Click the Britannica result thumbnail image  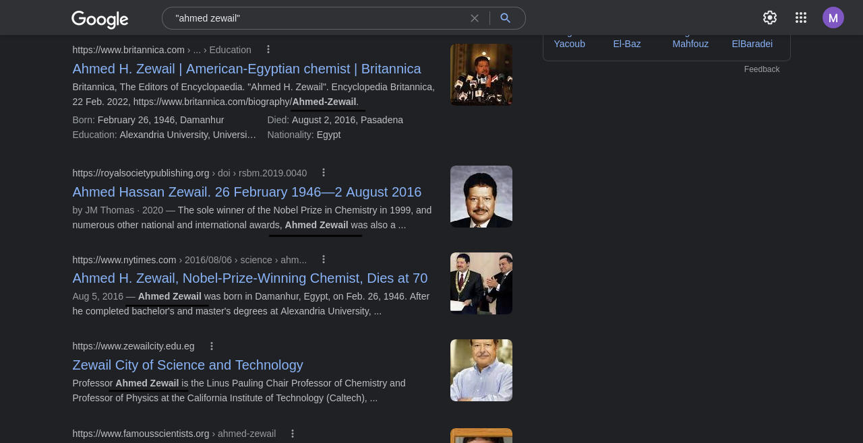pos(481,75)
